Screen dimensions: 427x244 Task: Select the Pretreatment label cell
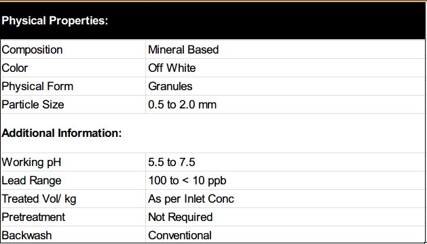[73, 217]
